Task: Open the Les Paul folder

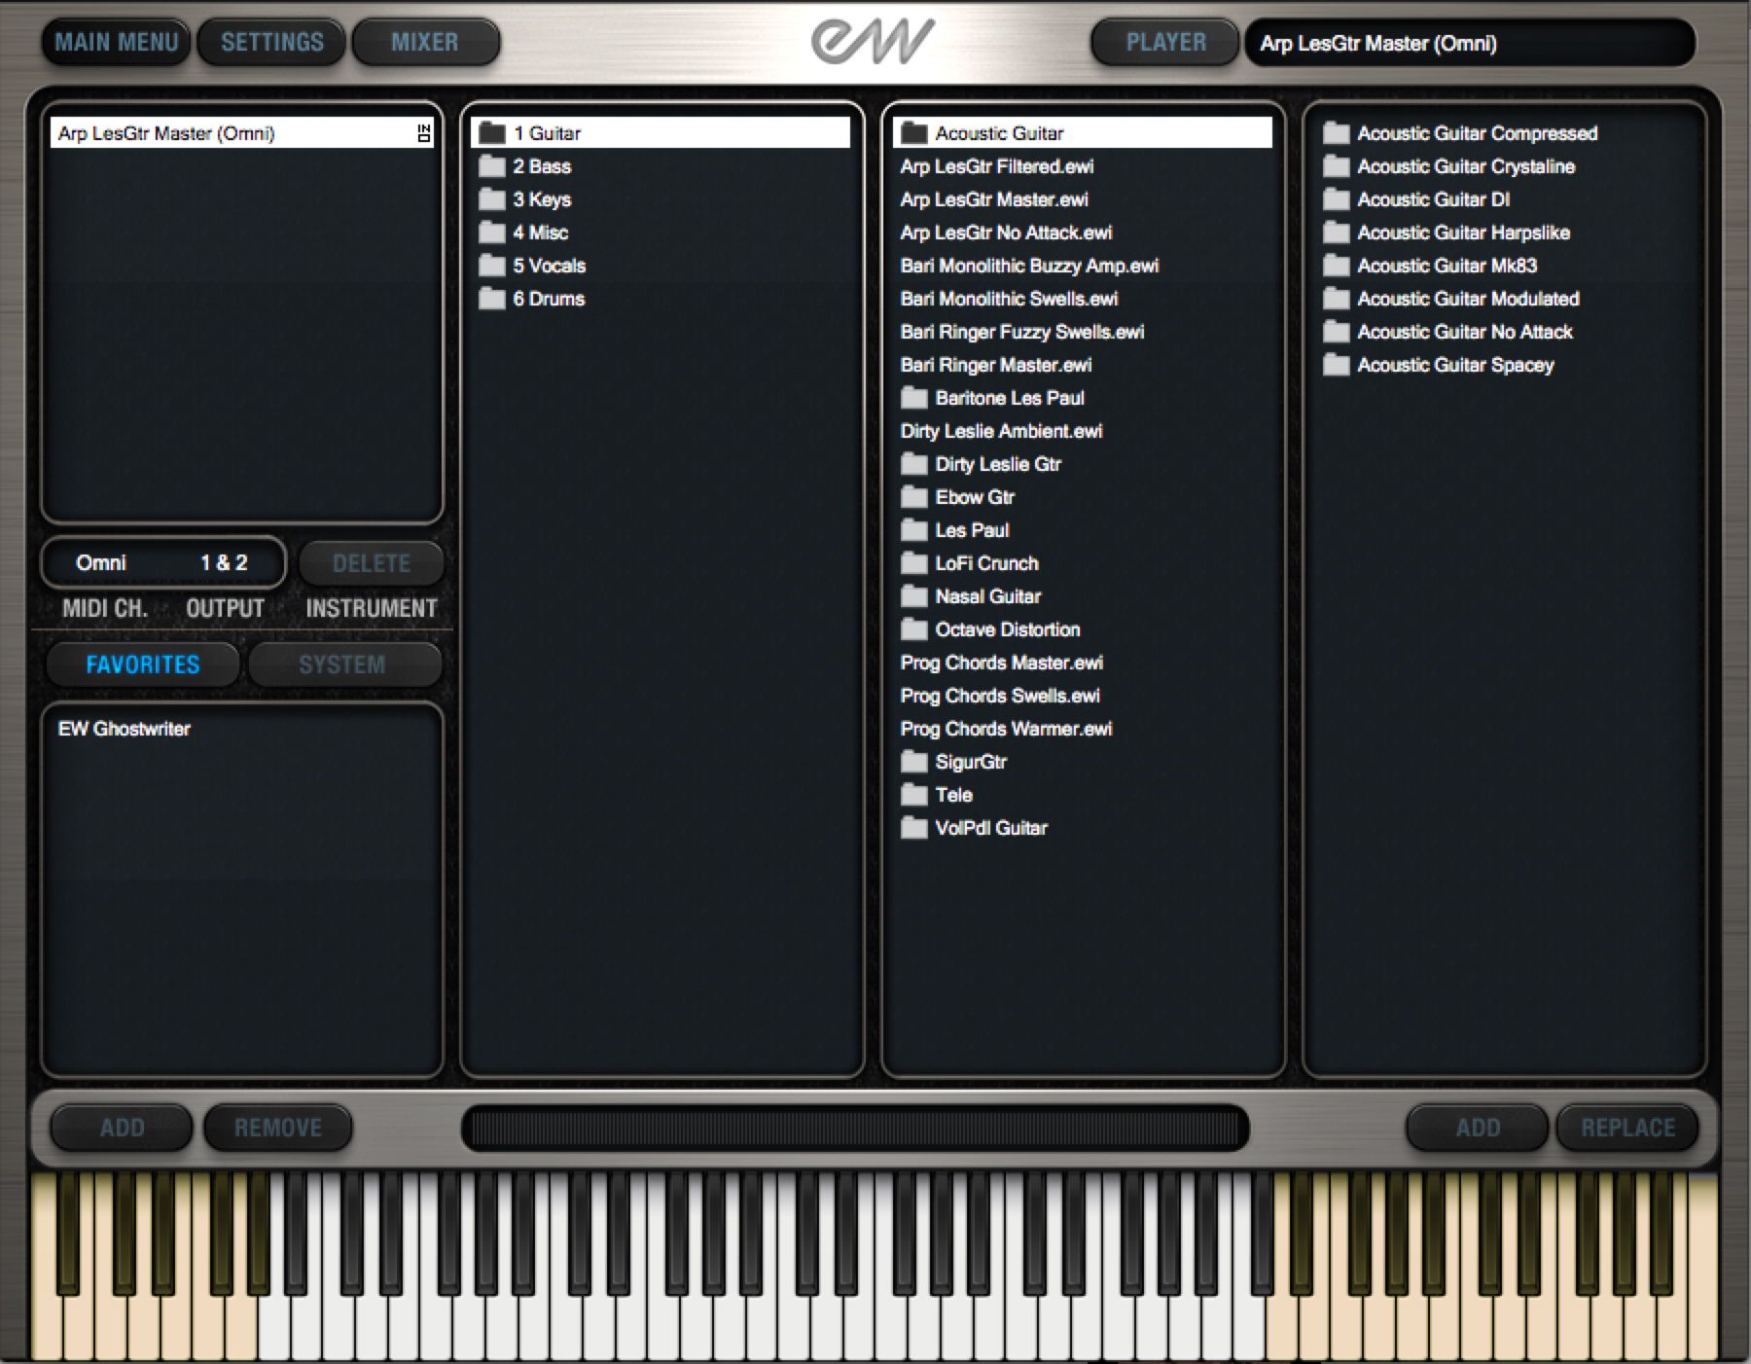Action: click(955, 530)
